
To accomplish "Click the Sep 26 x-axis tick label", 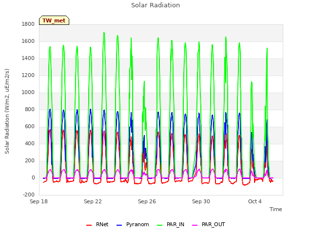I will pyautogui.click(x=147, y=201).
